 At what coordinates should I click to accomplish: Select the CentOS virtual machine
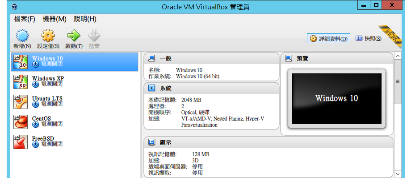pos(75,122)
